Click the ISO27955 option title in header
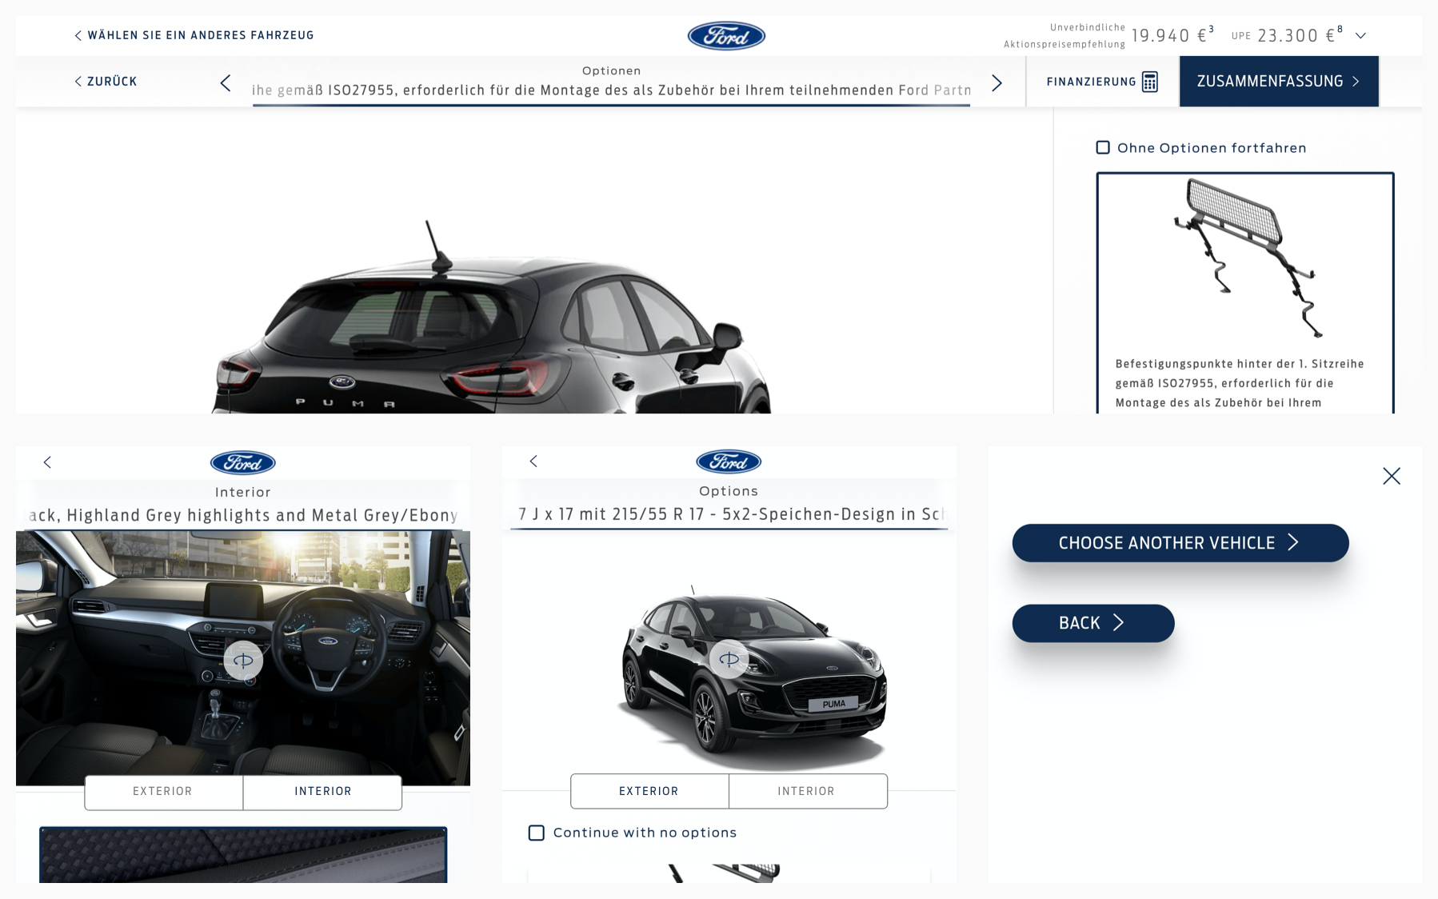The image size is (1438, 899). (611, 90)
